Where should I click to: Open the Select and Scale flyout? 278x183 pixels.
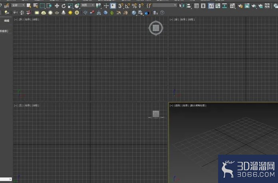coord(70,6)
